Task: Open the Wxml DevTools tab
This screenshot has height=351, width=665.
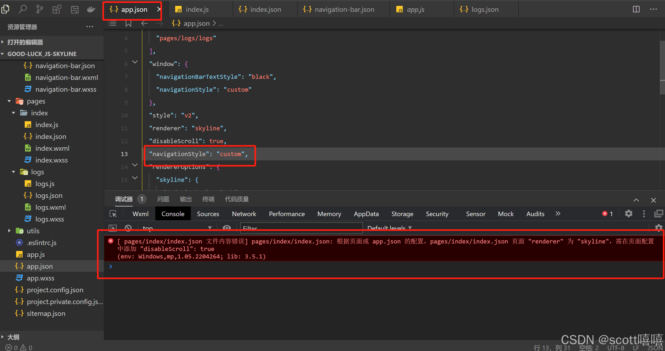Action: (x=140, y=214)
